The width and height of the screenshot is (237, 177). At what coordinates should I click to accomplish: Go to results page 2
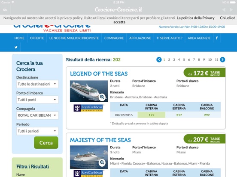tap(169, 59)
